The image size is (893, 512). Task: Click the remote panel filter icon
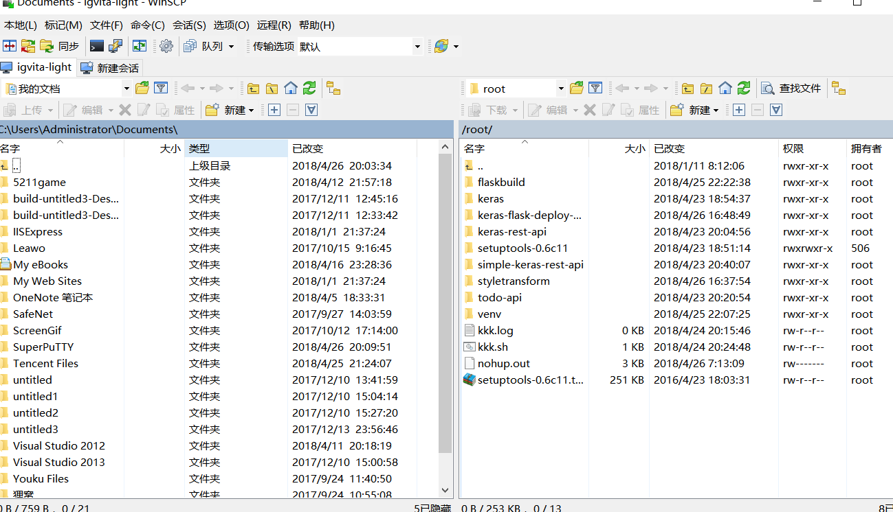595,88
